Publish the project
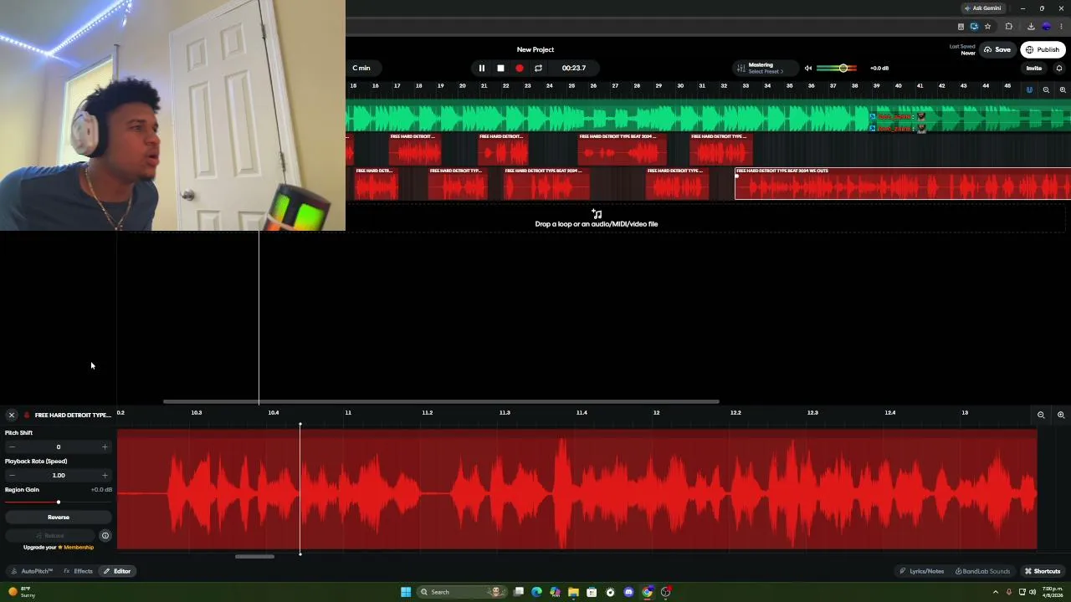The image size is (1071, 602). click(1043, 49)
